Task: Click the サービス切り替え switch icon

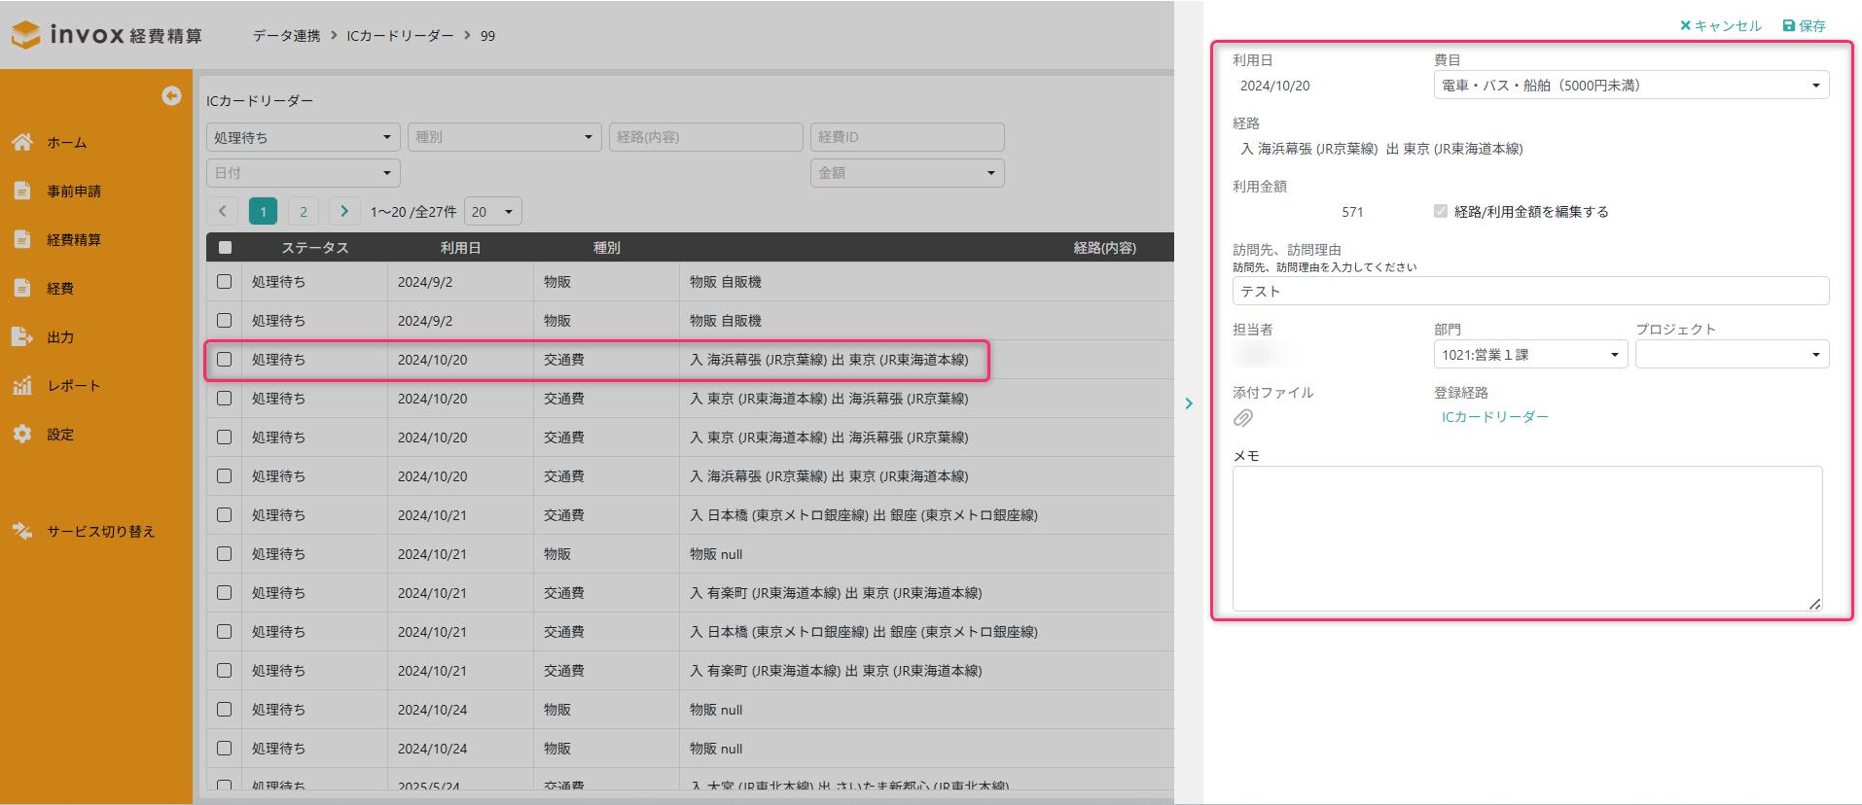Action: (22, 531)
